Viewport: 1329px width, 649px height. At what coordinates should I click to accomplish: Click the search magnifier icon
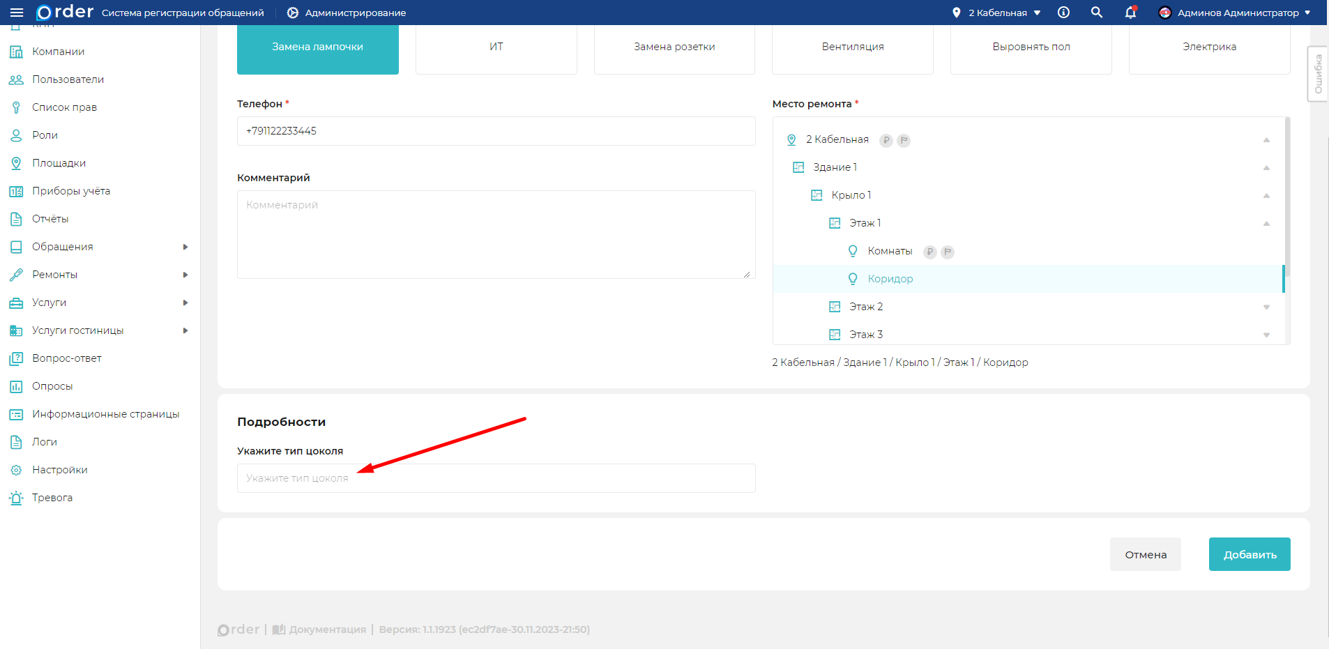1097,13
